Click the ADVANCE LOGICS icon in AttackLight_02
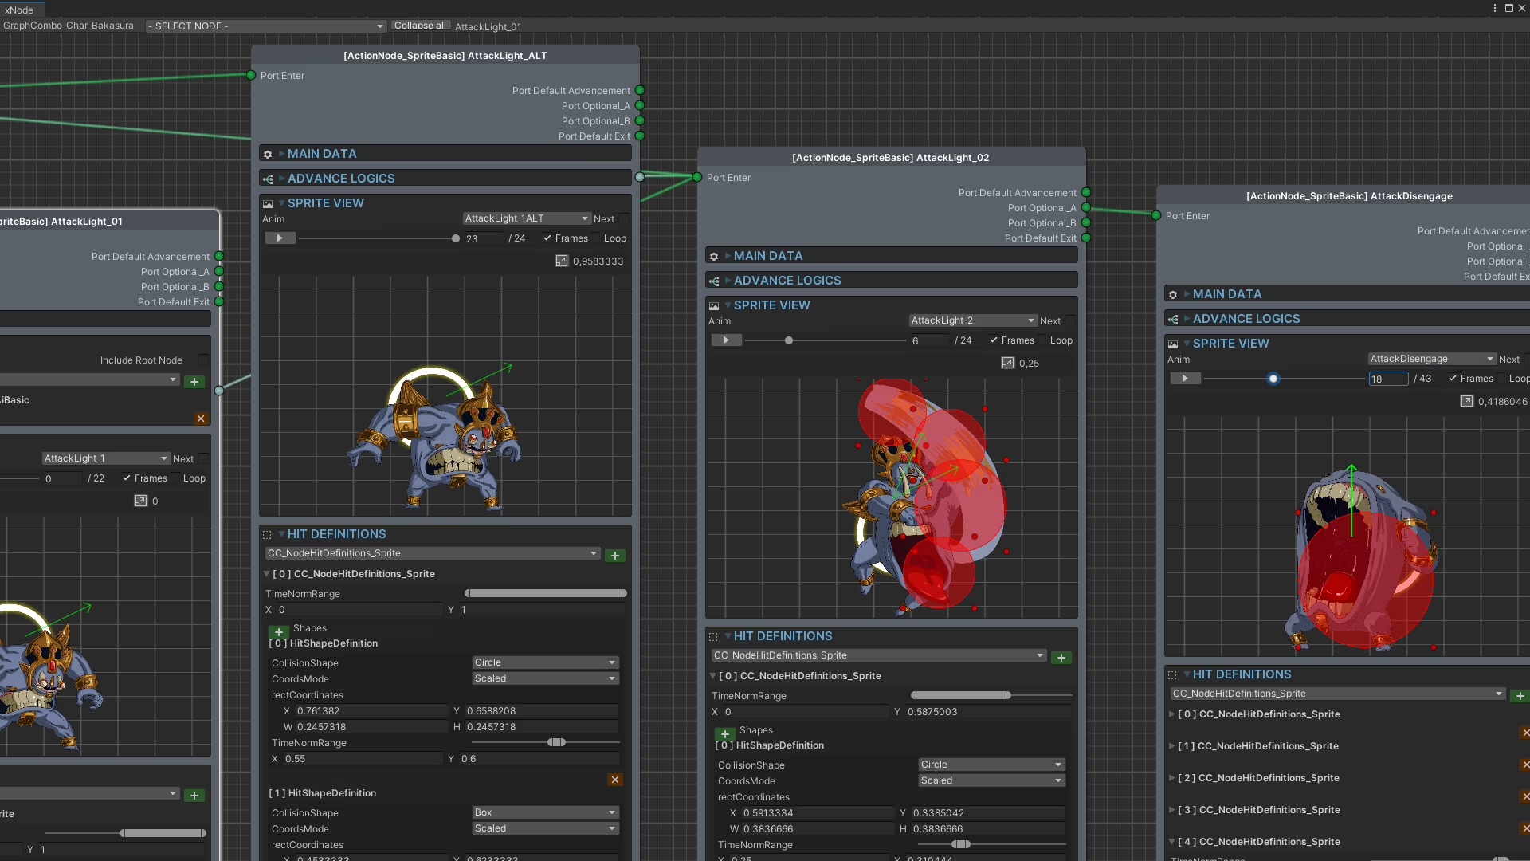1530x861 pixels. 714,281
